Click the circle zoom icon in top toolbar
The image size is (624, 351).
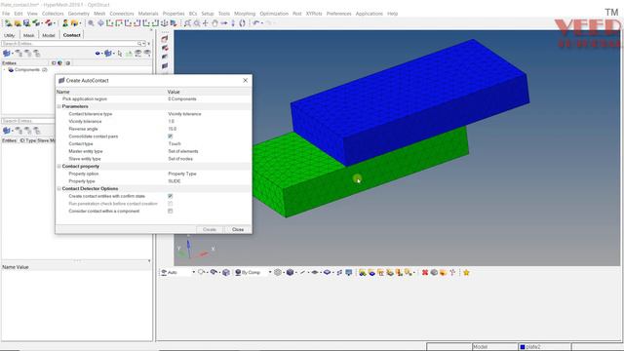click(197, 23)
